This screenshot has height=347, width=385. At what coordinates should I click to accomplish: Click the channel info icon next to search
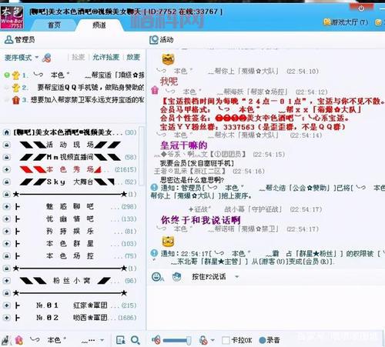(x=121, y=340)
